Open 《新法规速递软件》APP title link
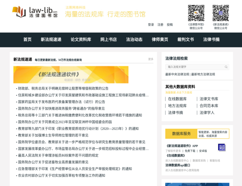 [x=182, y=146]
